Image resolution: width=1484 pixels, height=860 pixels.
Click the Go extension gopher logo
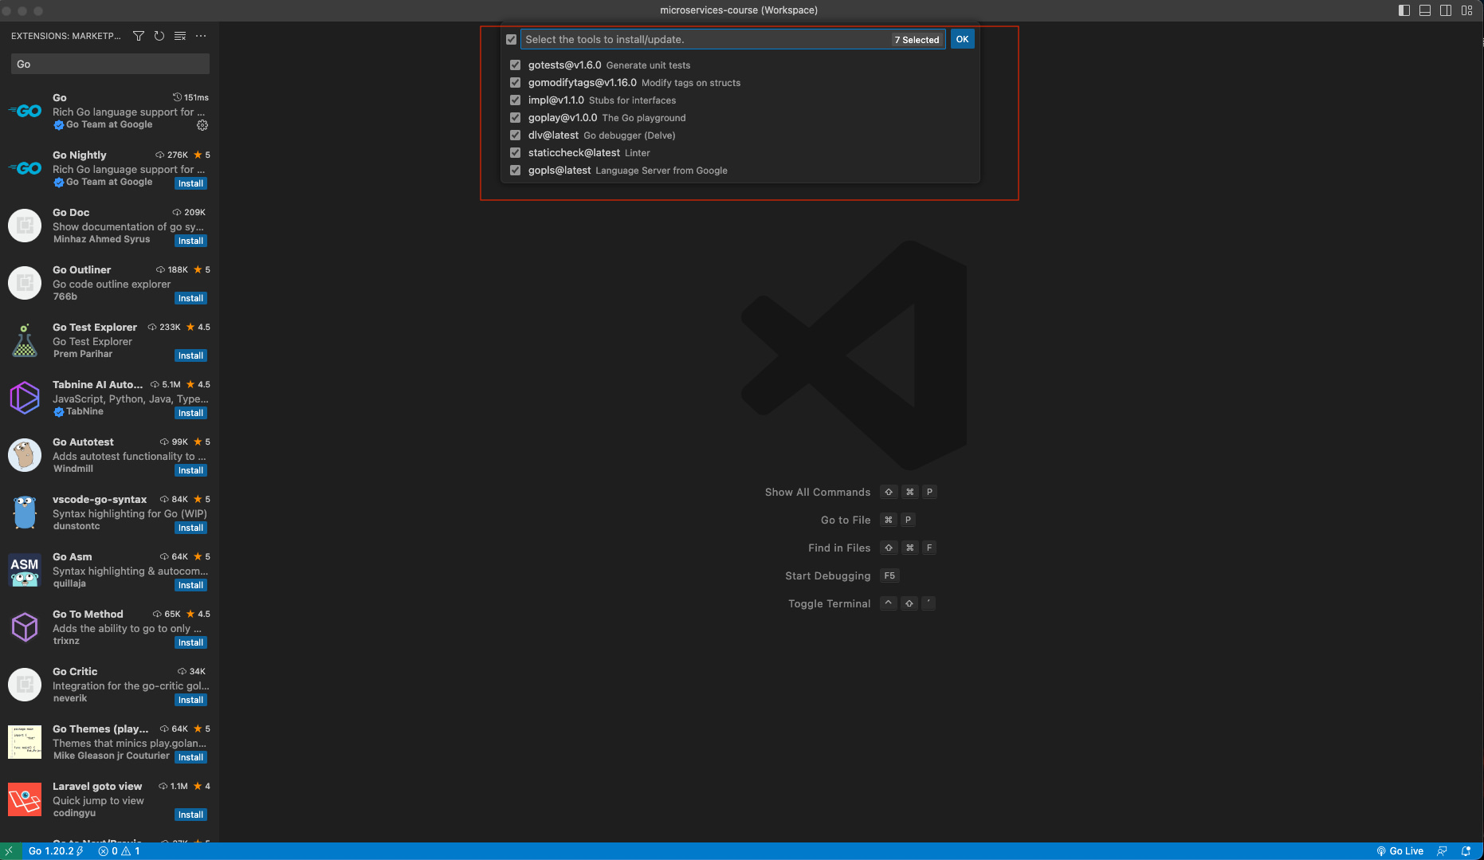click(x=25, y=111)
